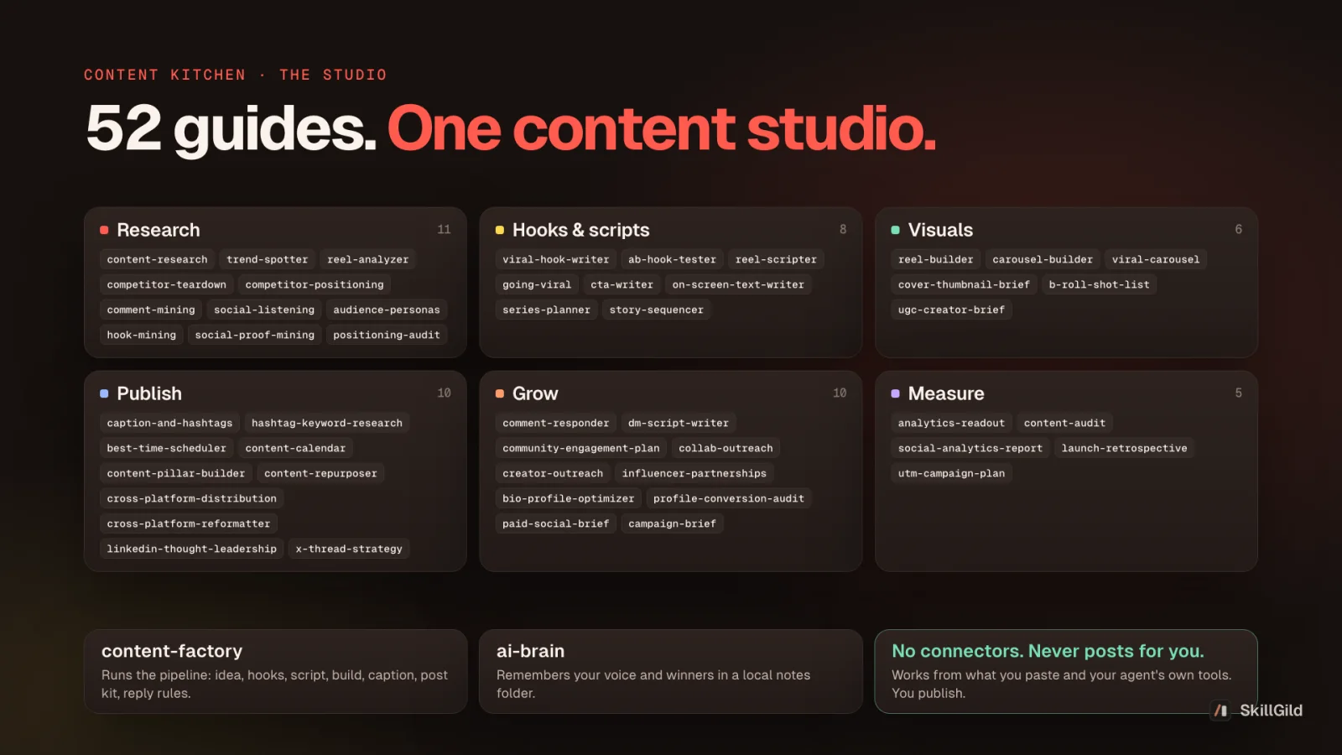1342x755 pixels.
Task: Click the Measure section heading
Action: pyautogui.click(x=946, y=393)
